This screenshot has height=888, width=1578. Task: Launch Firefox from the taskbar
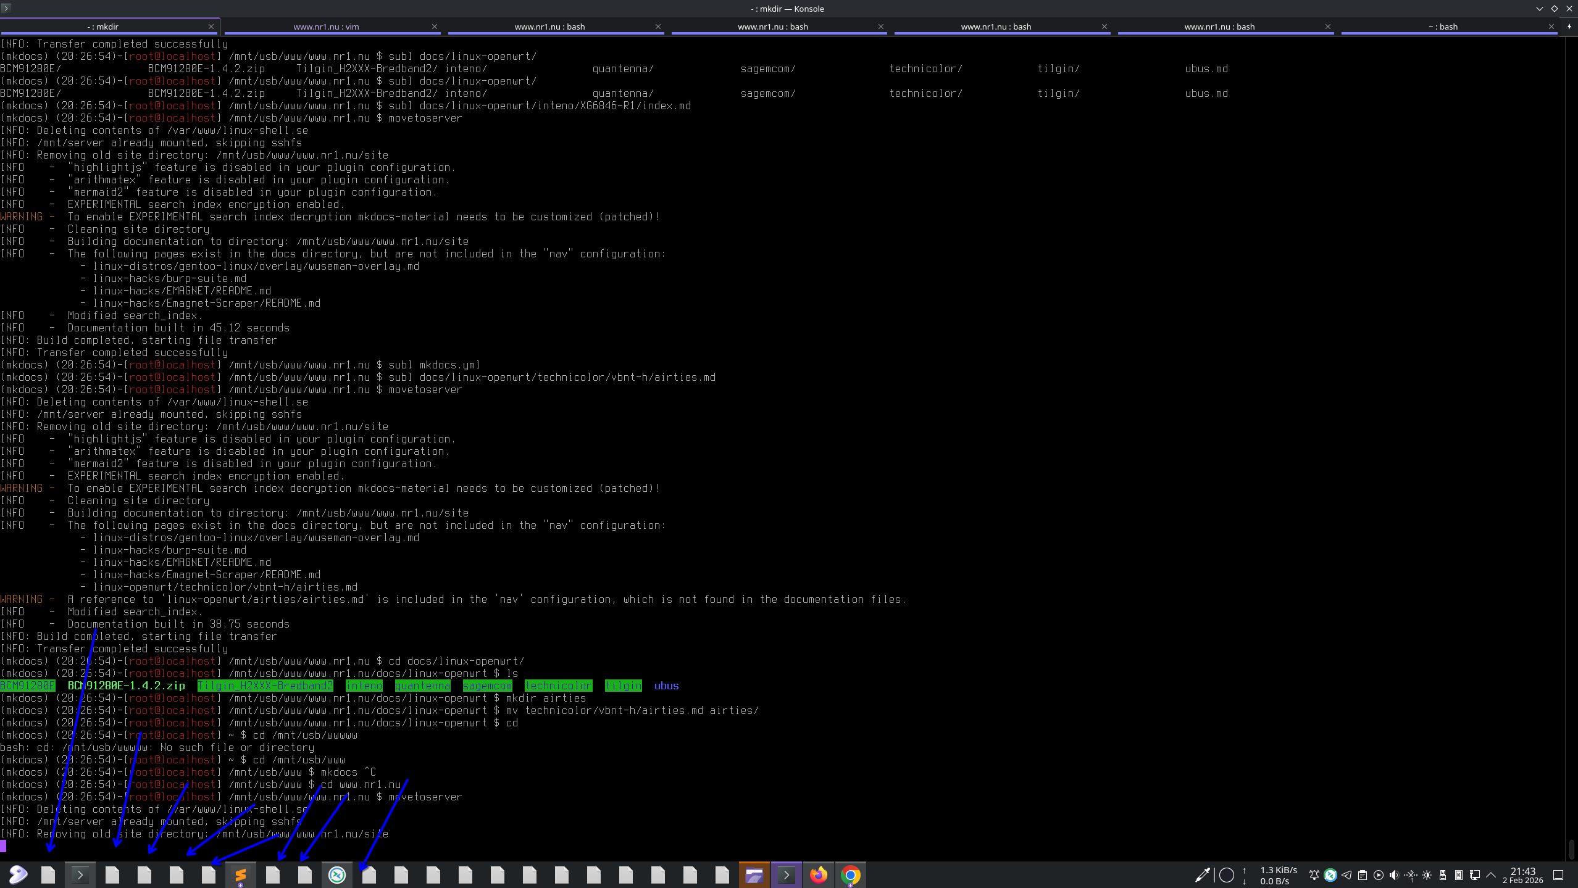pyautogui.click(x=819, y=874)
